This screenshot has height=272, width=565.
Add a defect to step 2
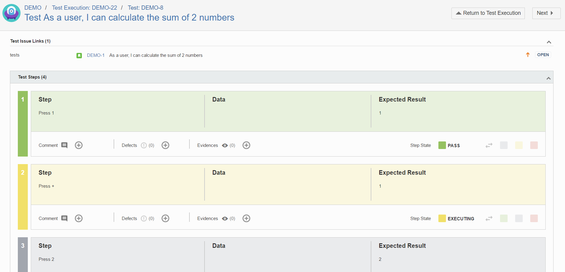coord(165,219)
